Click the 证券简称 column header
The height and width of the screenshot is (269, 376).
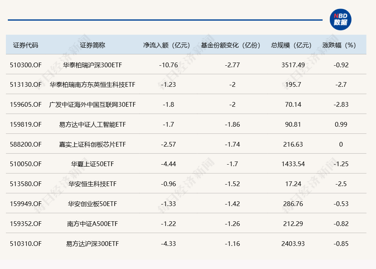click(x=92, y=45)
